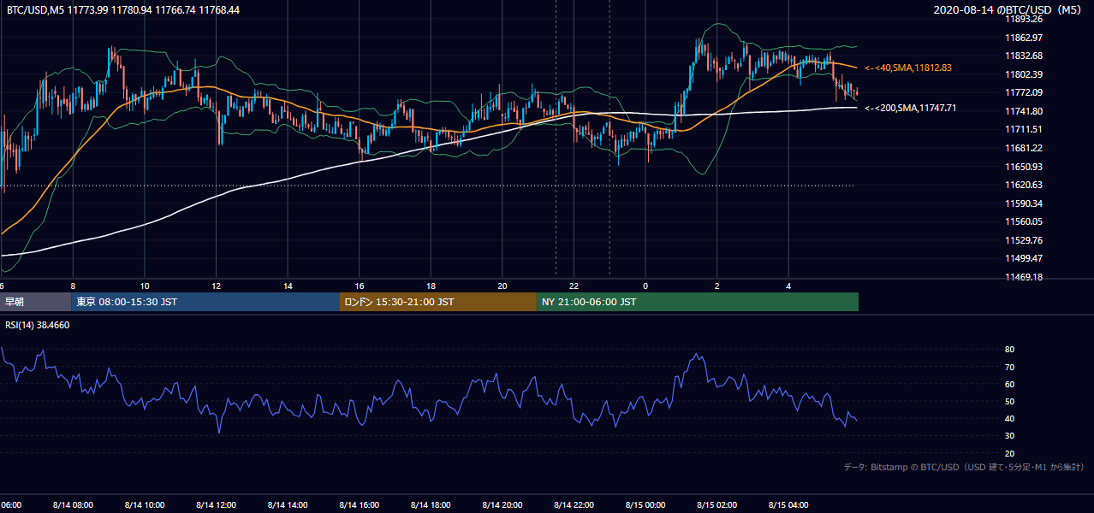This screenshot has height=513, width=1094.
Task: Click the RSI scale label 80
Action: [1009, 350]
